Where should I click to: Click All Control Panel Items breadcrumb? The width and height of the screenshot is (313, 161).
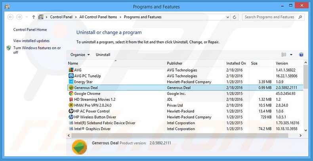[98, 17]
